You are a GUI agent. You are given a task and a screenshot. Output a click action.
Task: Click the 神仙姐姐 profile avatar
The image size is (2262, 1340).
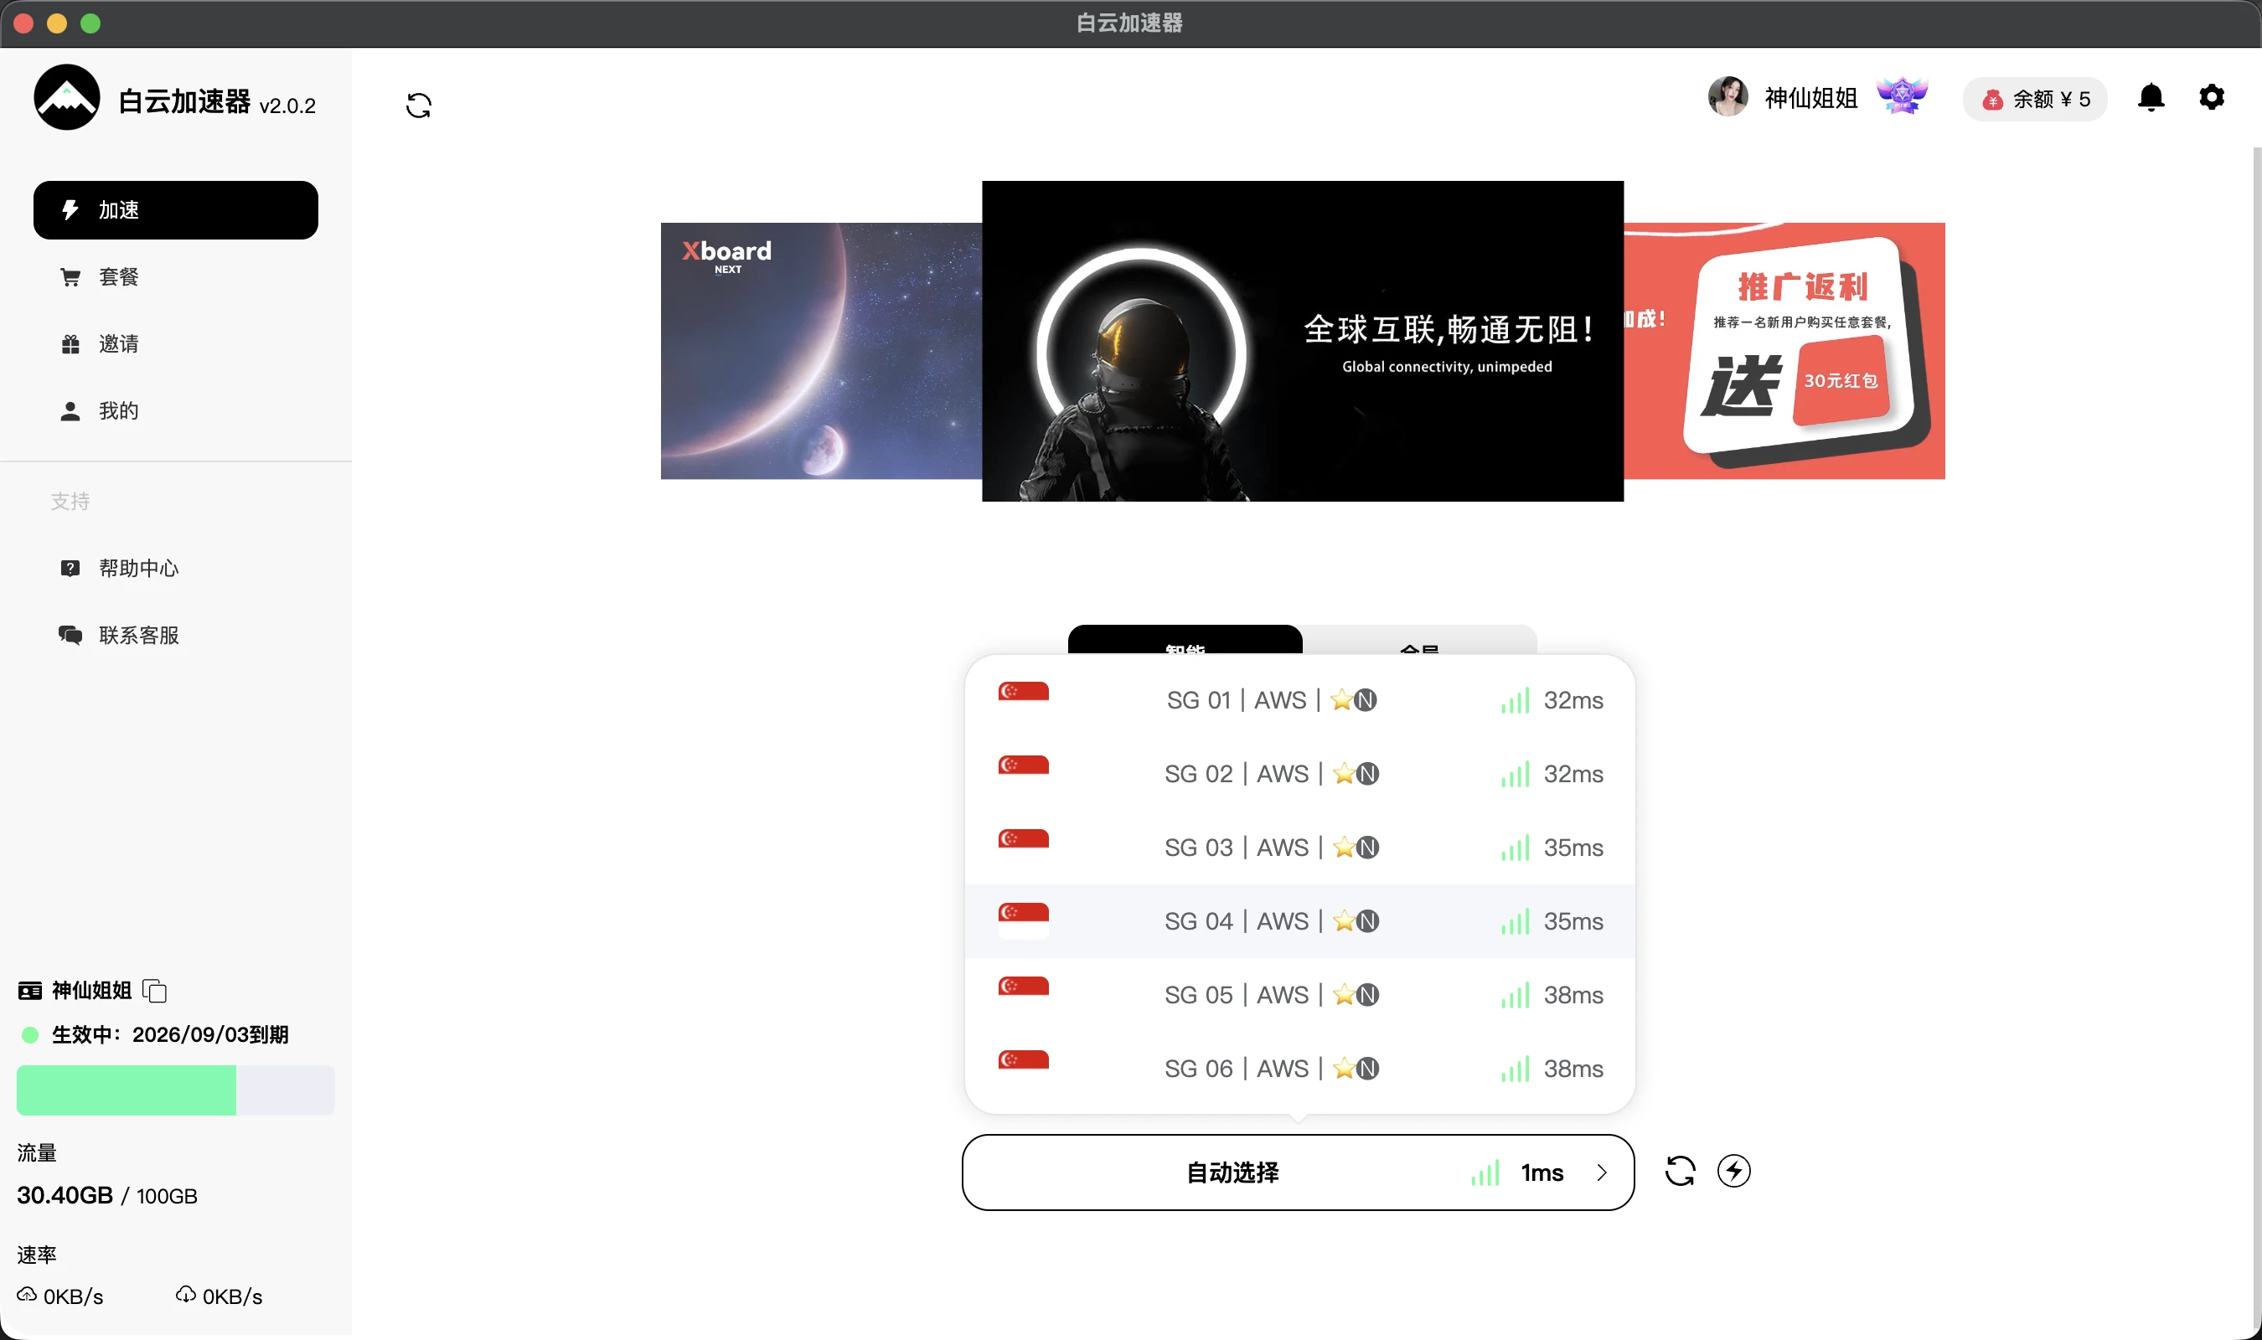point(1727,96)
